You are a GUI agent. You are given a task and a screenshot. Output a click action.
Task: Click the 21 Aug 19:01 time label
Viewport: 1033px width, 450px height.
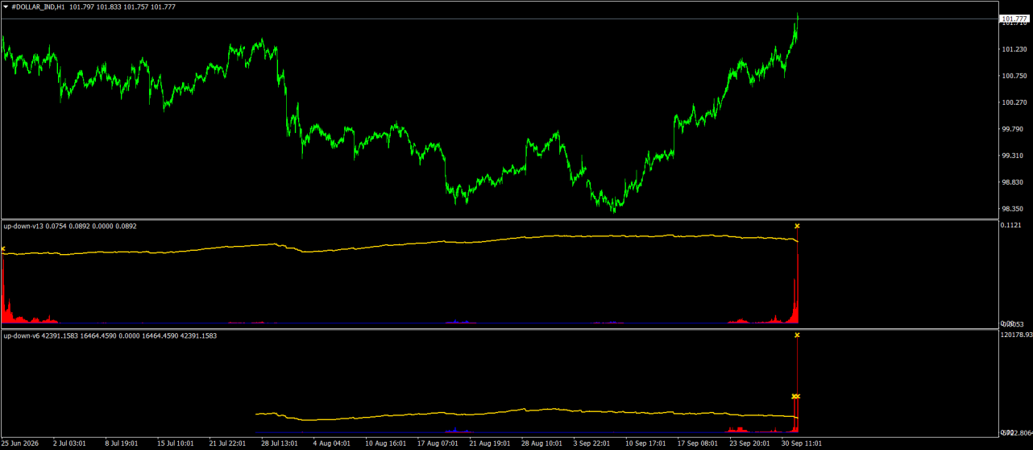point(491,443)
